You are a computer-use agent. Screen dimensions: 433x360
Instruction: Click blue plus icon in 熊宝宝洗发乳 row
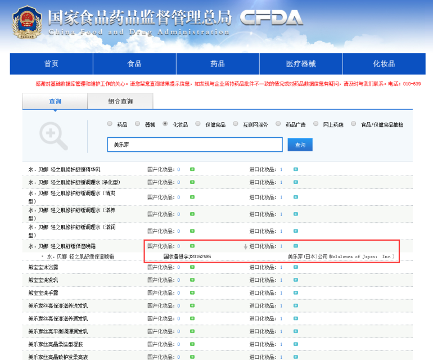(x=295, y=280)
